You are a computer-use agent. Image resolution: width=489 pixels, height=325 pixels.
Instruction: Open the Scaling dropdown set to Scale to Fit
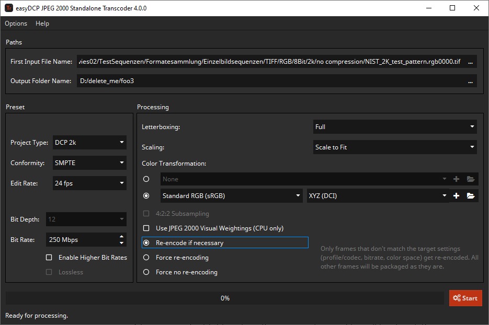[x=394, y=147]
